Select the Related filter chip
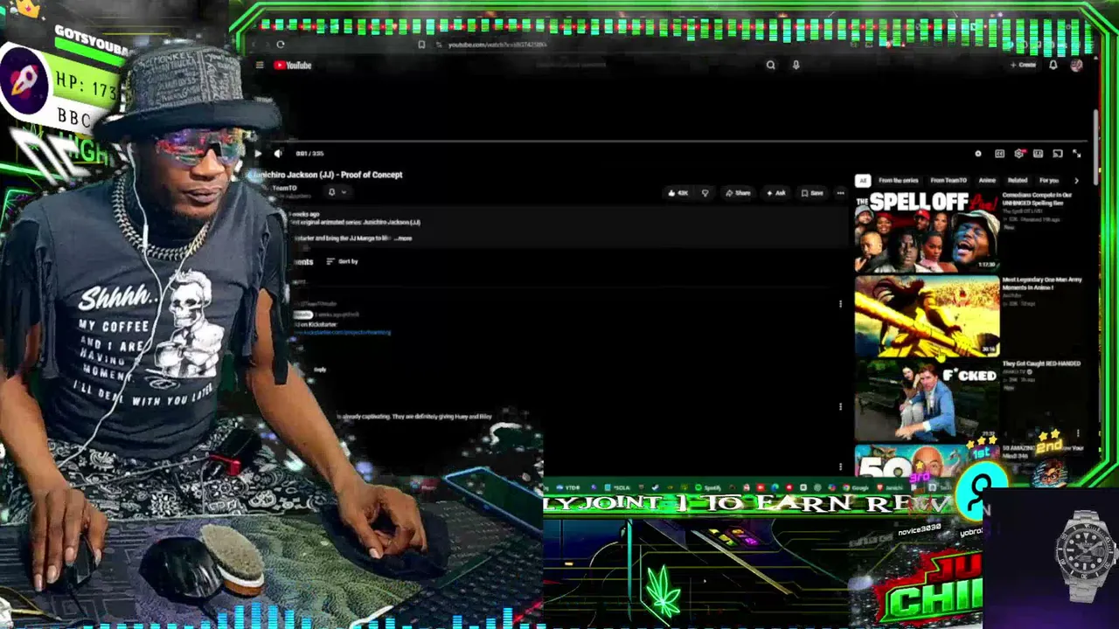Viewport: 1119px width, 629px height. click(x=1018, y=181)
